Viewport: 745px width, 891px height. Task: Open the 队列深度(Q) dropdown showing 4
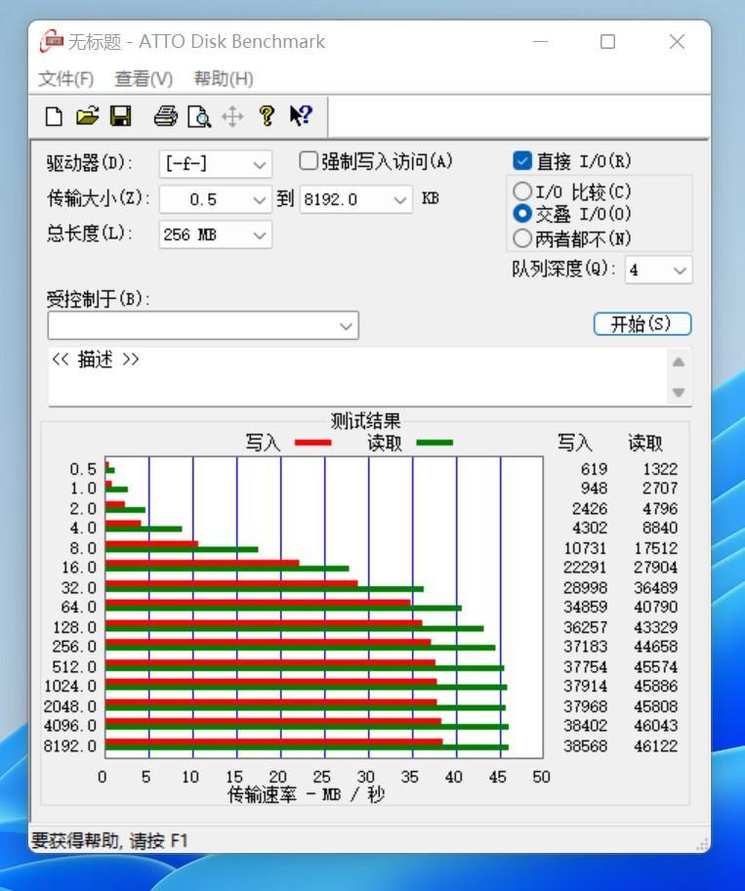pos(658,270)
